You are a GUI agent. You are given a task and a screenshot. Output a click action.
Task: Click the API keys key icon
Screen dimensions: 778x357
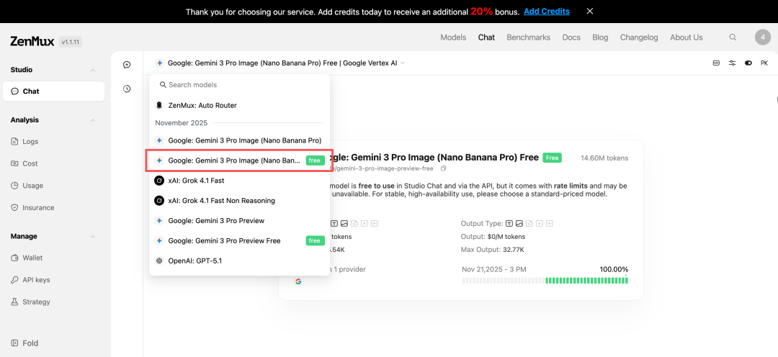[x=14, y=280]
